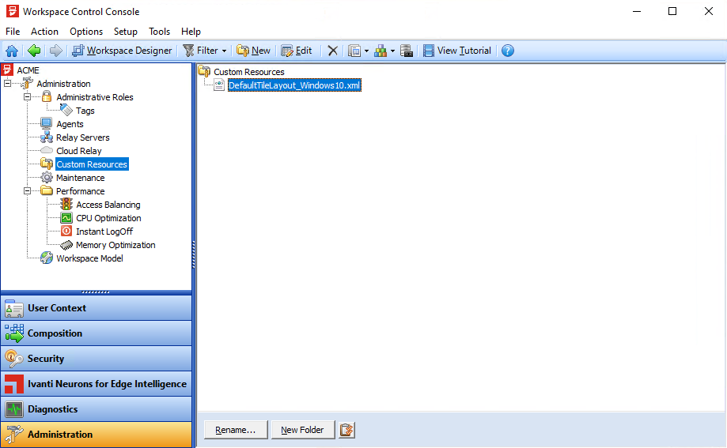Collapse the Administrative Roles node
Image resolution: width=727 pixels, height=448 pixels.
point(28,97)
